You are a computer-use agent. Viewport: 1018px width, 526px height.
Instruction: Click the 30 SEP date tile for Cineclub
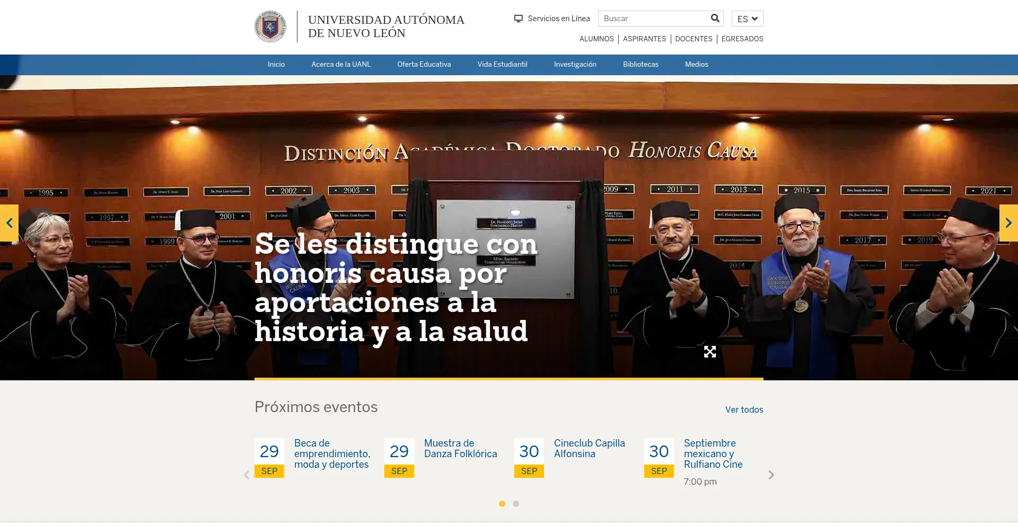pos(529,458)
